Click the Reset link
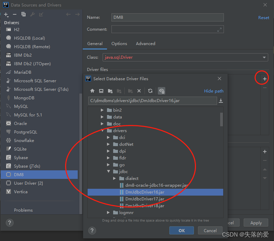 pos(264,18)
